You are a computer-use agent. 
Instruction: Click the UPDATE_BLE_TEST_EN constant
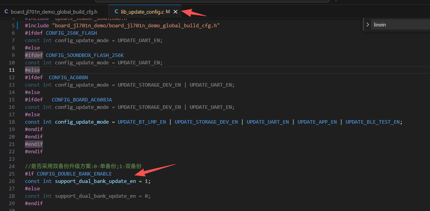(372, 122)
